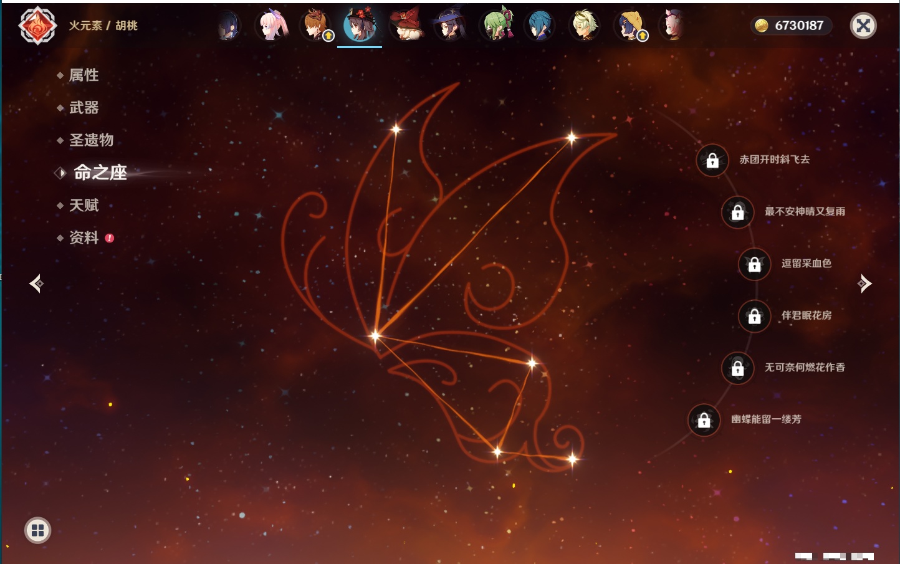
Task: Open the locked constellation 最不安神晴又复雨
Action: (x=737, y=213)
